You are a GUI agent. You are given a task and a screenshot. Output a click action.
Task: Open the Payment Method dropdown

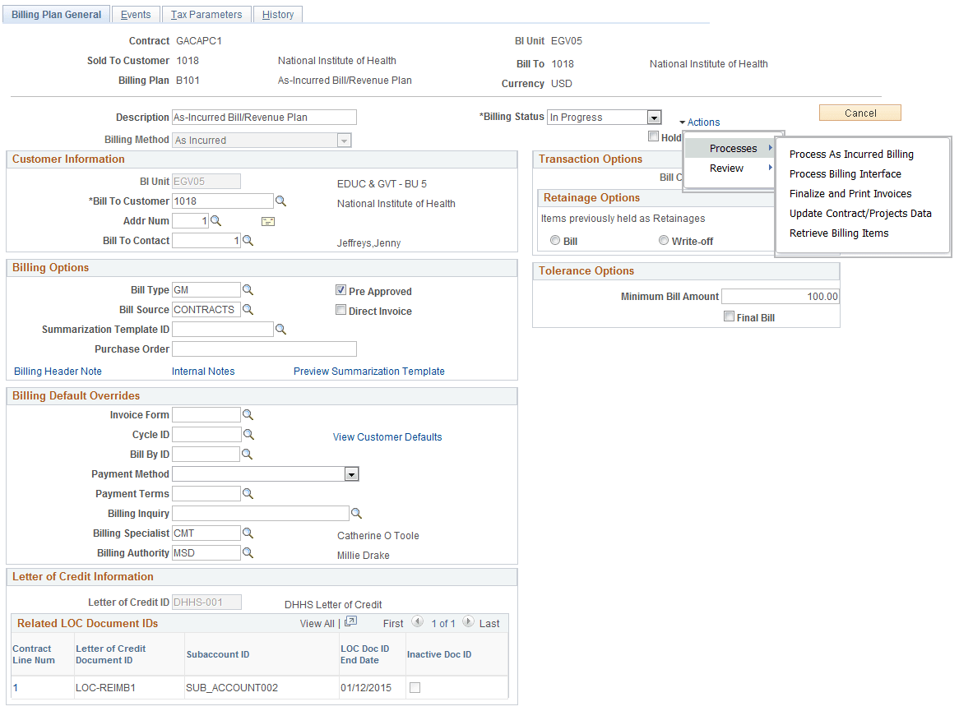tap(352, 473)
